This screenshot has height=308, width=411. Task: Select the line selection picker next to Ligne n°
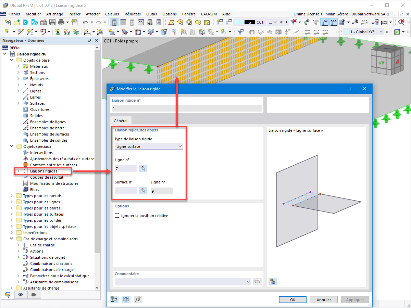pyautogui.click(x=143, y=168)
